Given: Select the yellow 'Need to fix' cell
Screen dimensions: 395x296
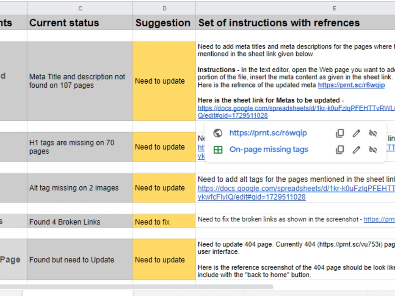Looking at the screenshot, I should point(164,221).
